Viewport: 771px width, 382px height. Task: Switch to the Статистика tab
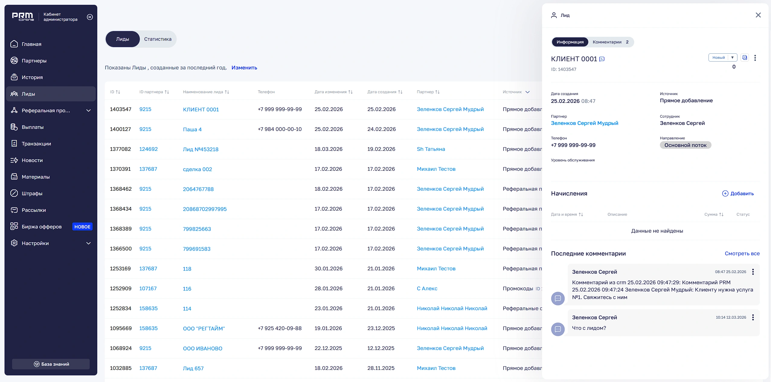click(x=158, y=39)
